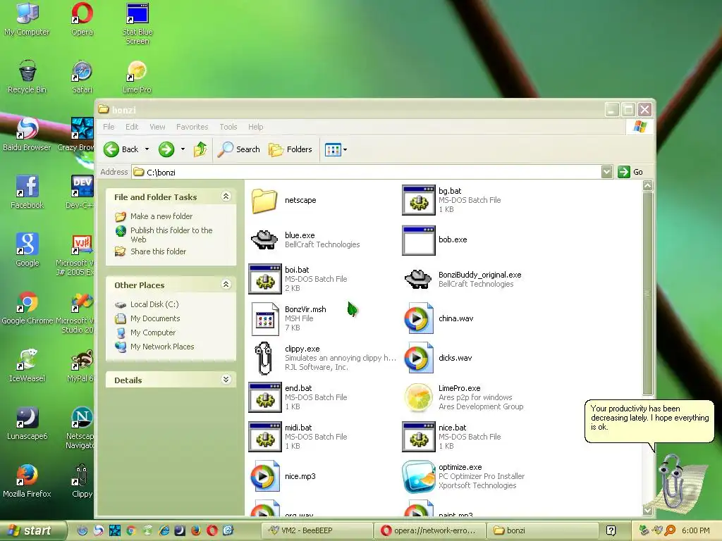This screenshot has width=722, height=541.
Task: Toggle the Folders pane
Action: pyautogui.click(x=290, y=149)
